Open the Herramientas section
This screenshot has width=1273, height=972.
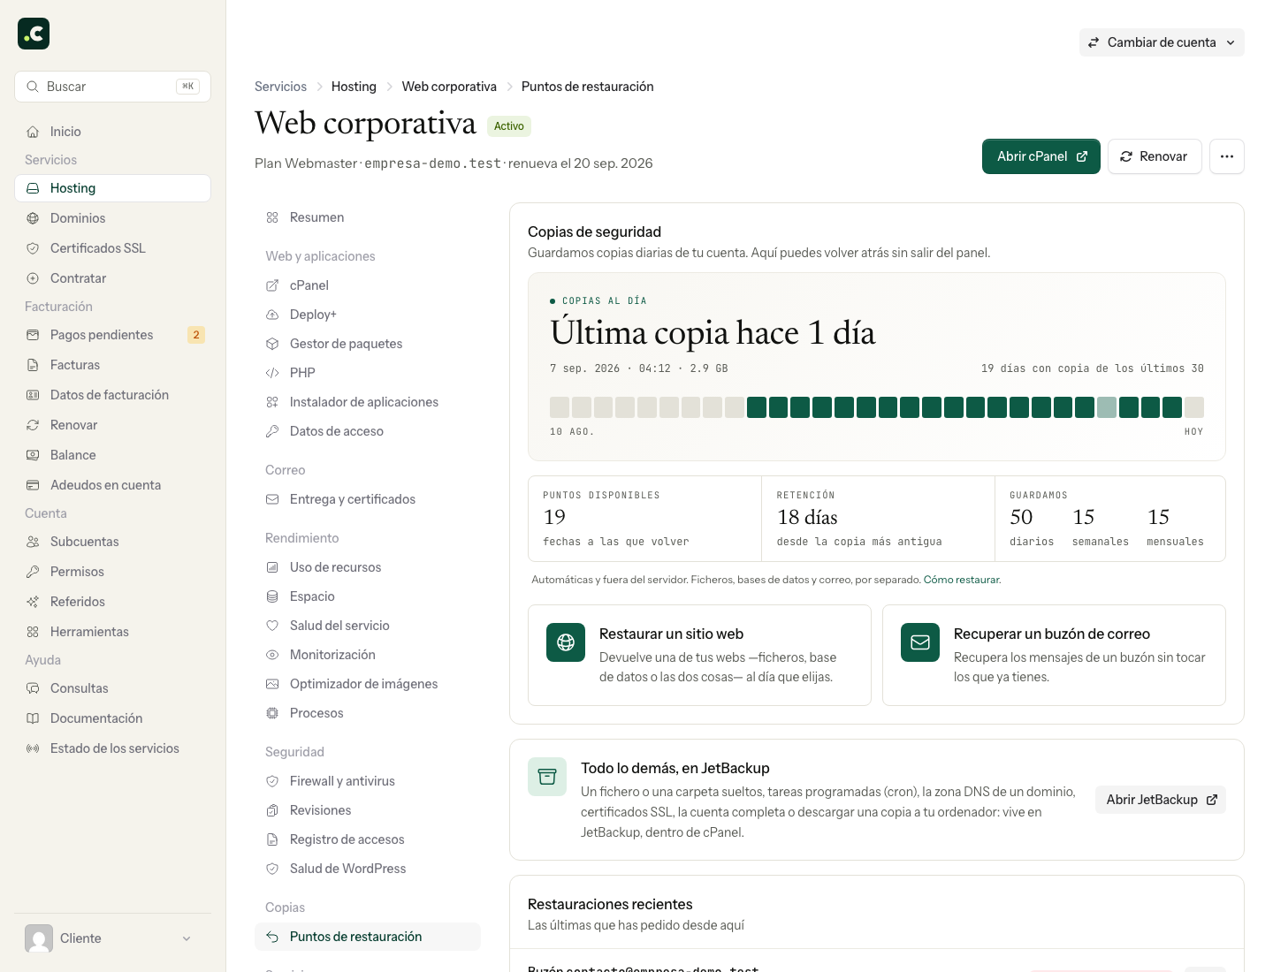(x=112, y=632)
